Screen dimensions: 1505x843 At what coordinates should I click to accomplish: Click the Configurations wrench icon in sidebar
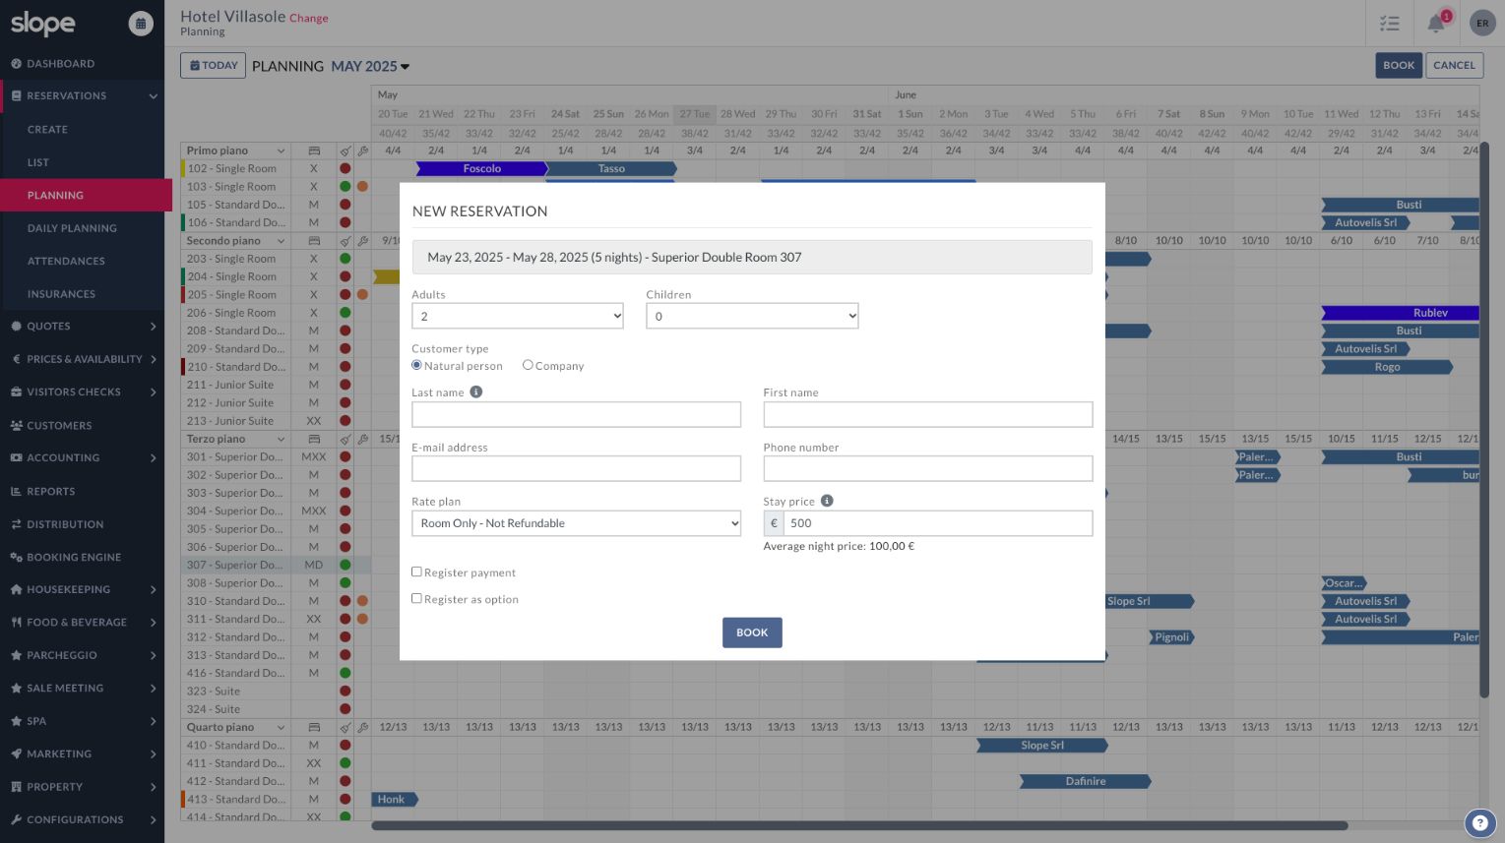(x=16, y=819)
